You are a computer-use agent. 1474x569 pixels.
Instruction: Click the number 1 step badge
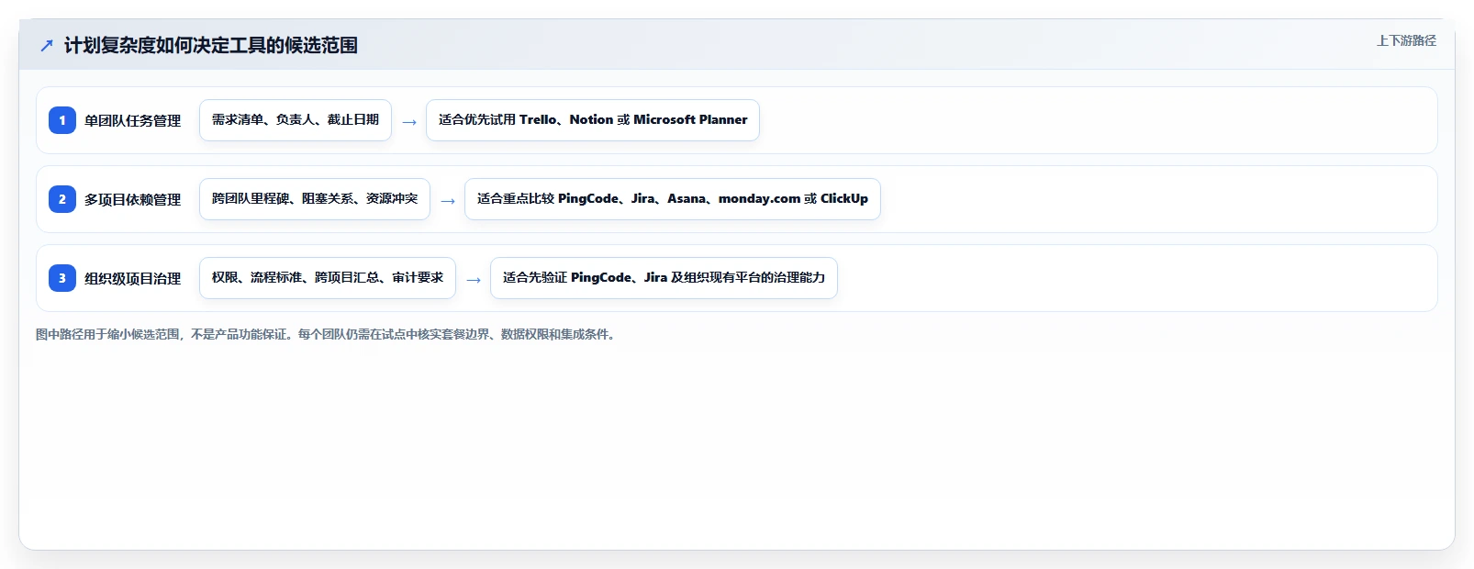pos(62,120)
